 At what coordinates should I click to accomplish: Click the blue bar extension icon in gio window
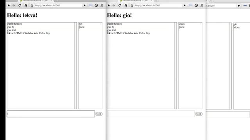click(191, 5)
